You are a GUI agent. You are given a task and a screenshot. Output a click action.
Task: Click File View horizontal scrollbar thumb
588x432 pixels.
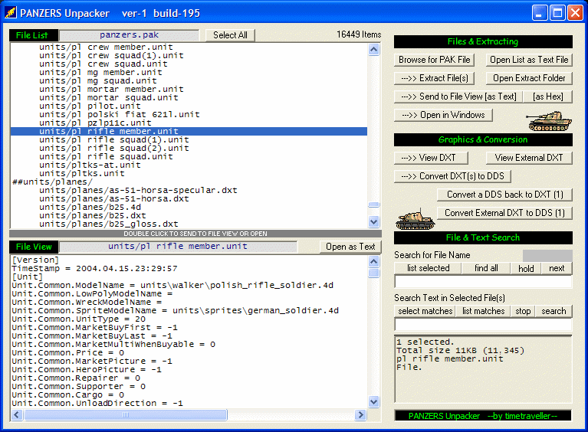pos(126,414)
